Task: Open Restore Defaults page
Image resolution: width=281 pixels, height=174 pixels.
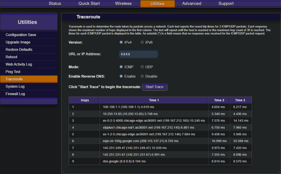Action: pyautogui.click(x=19, y=50)
